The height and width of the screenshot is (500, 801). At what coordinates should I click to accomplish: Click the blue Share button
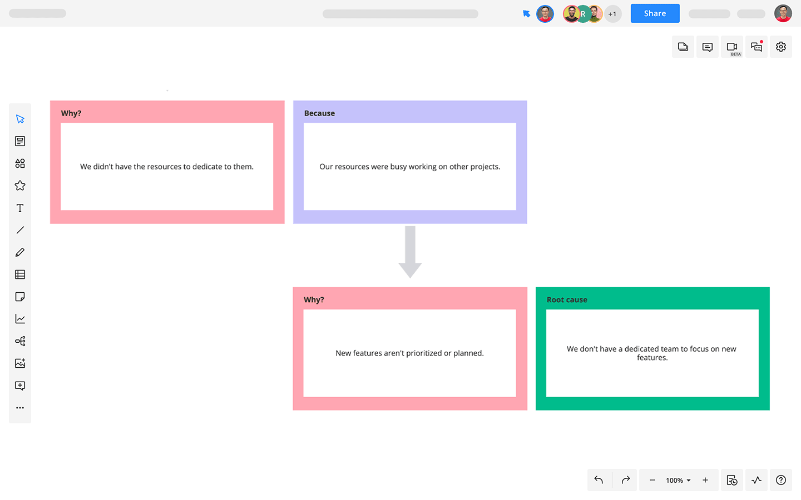(x=655, y=13)
